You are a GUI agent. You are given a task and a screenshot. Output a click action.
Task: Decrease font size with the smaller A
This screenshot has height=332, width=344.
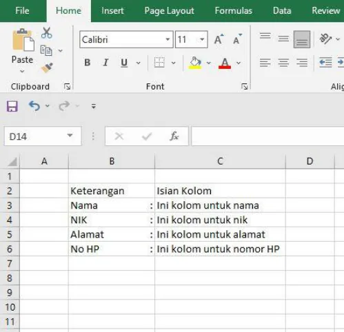coord(237,39)
